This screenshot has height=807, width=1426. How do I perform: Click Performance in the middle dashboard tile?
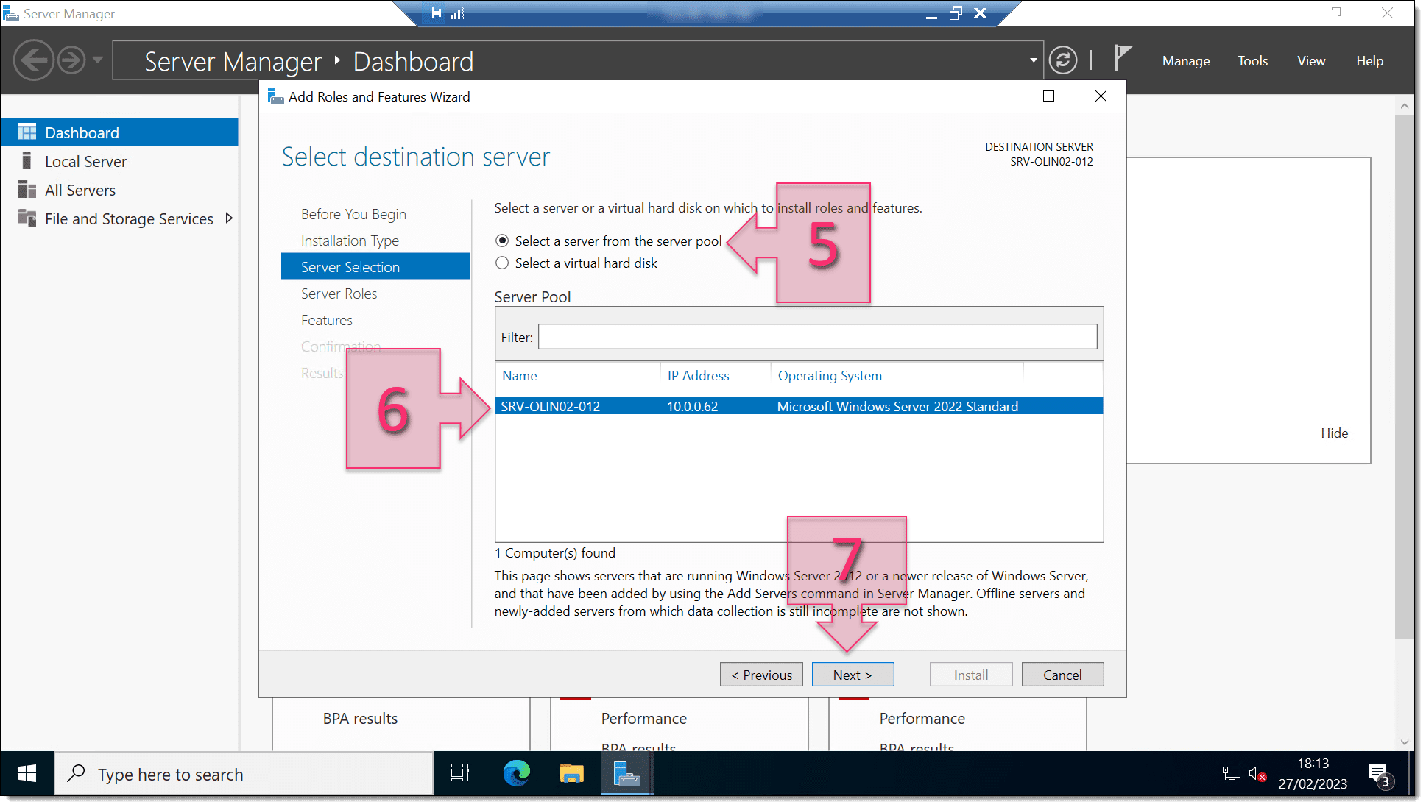643,719
